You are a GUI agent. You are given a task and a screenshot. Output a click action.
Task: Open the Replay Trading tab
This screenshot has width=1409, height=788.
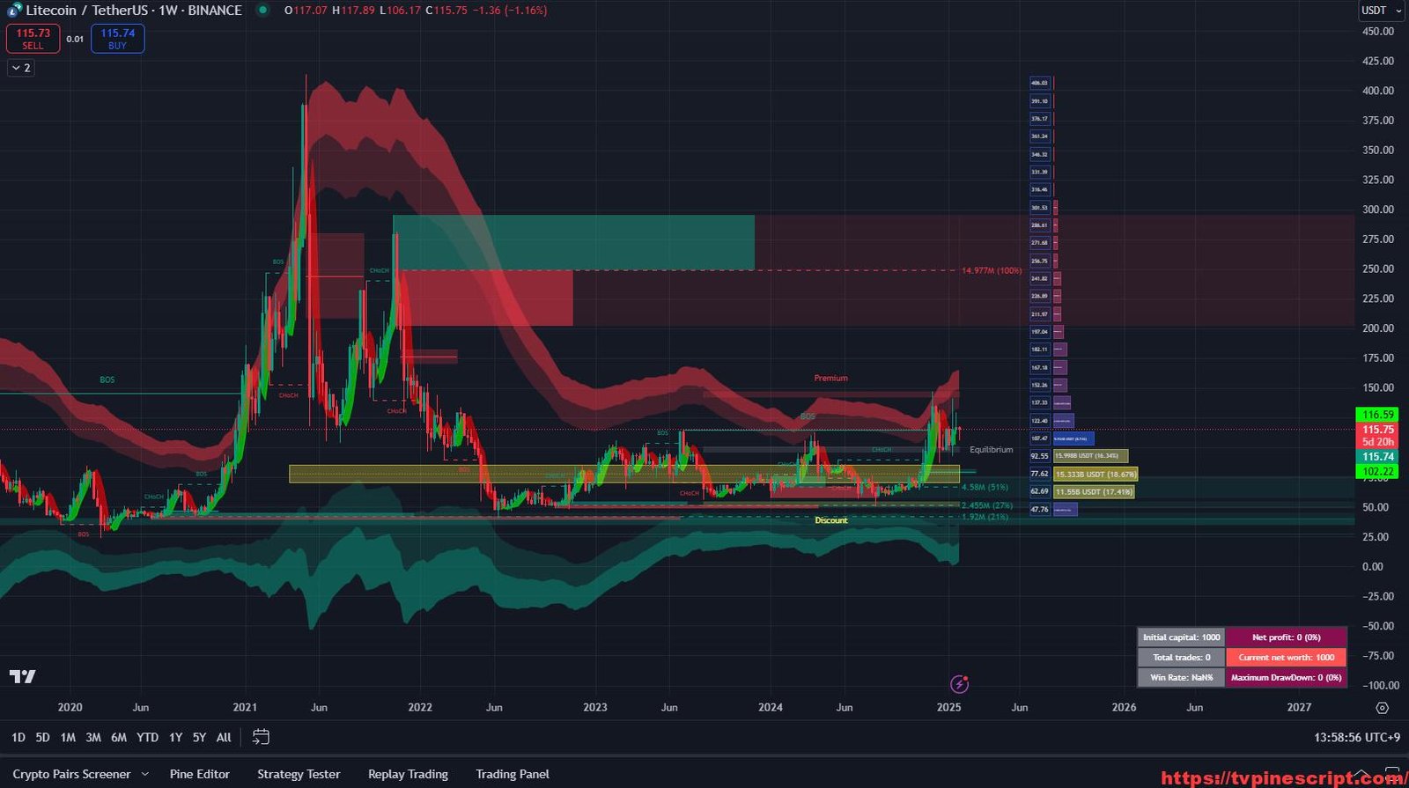coord(408,775)
